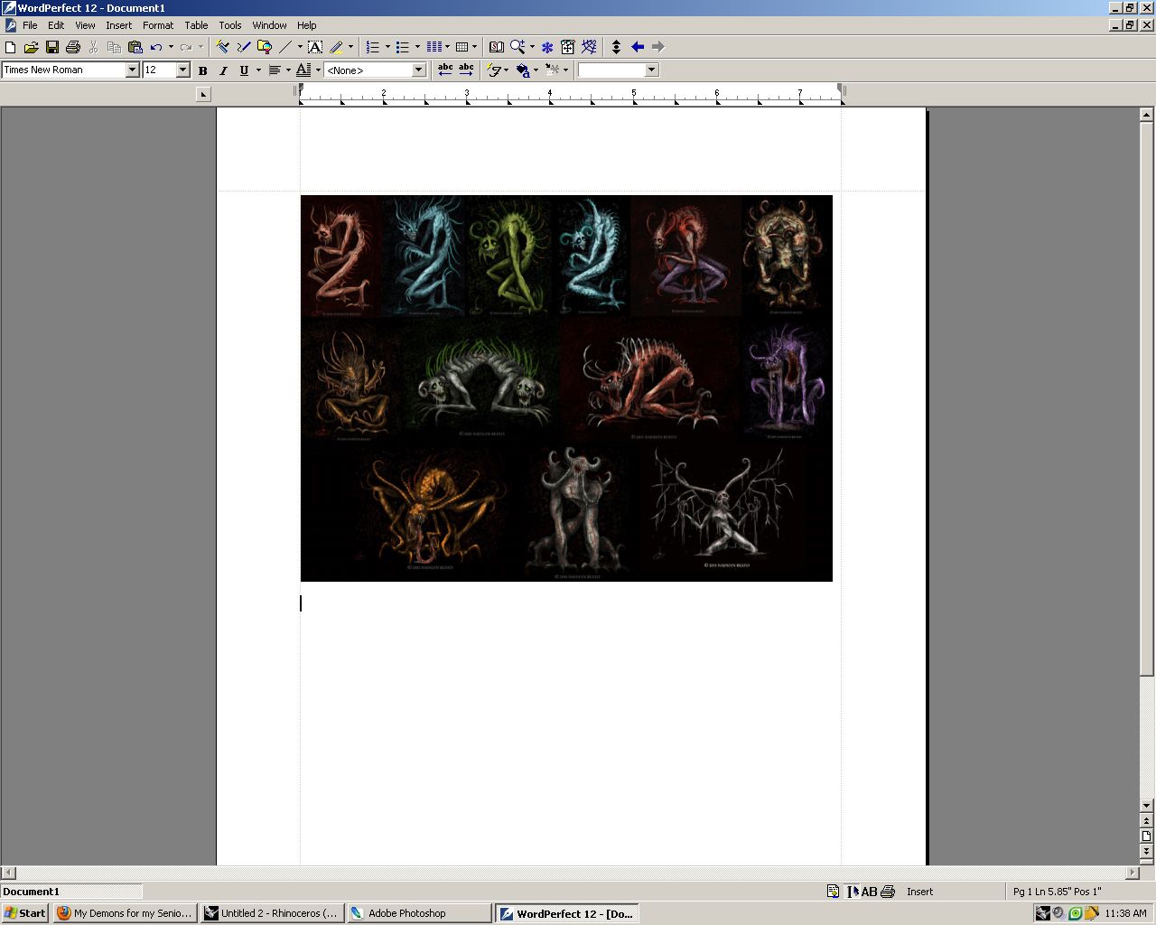Print the document from the toolbar
The image size is (1156, 925).
click(73, 47)
